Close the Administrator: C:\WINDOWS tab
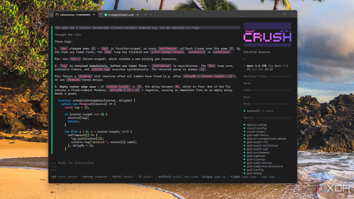The width and height of the screenshot is (354, 199). pyautogui.click(x=94, y=15)
